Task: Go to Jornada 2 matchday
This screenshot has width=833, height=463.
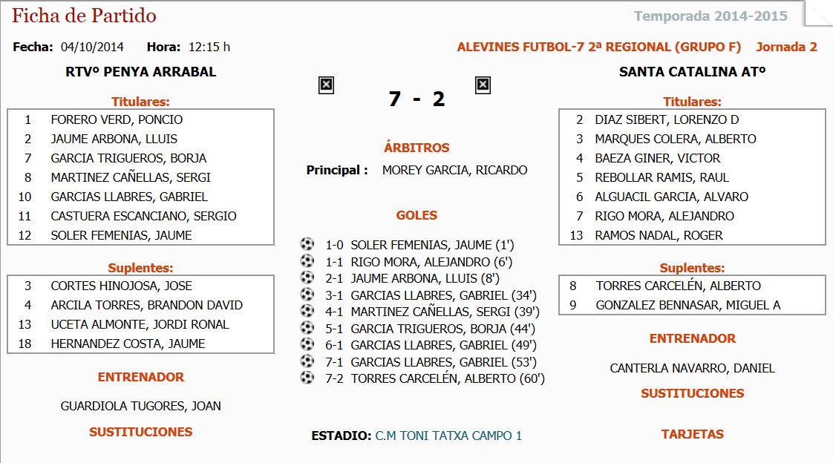Action: click(786, 47)
